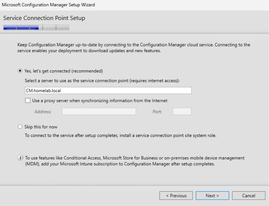The width and height of the screenshot is (269, 206).
Task: Click the 'Service Connection Point Setup' heading
Action: coord(44,18)
